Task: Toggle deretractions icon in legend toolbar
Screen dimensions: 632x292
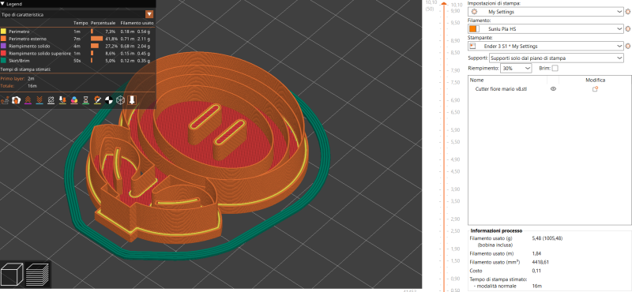Action: pos(39,100)
